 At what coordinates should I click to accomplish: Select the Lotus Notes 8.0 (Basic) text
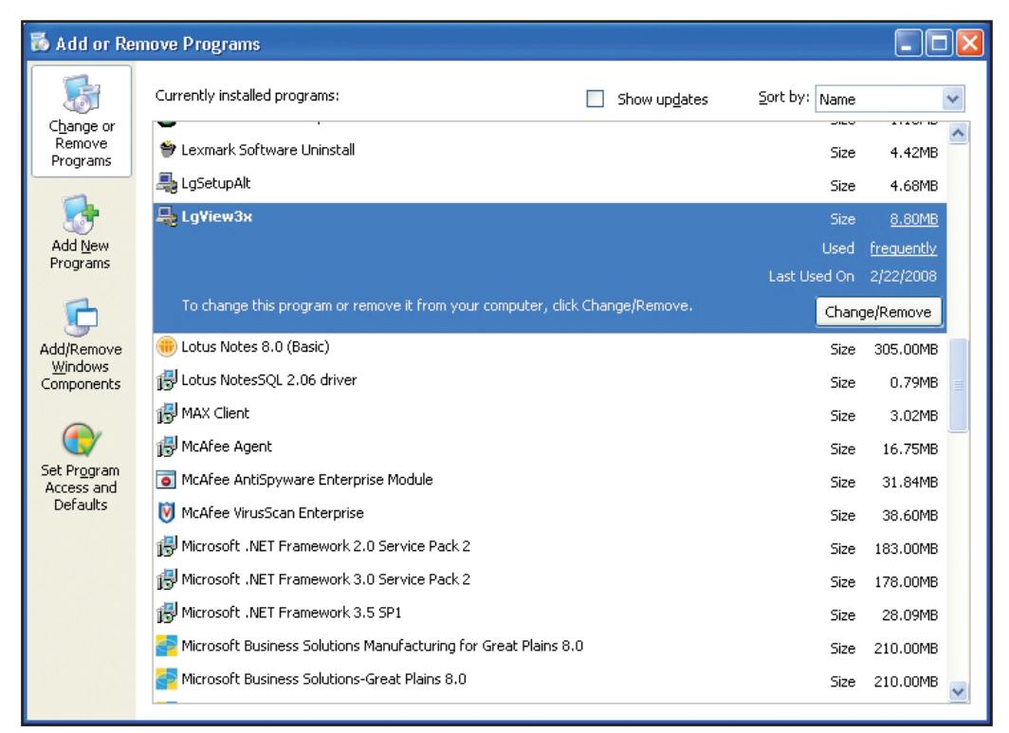point(255,347)
